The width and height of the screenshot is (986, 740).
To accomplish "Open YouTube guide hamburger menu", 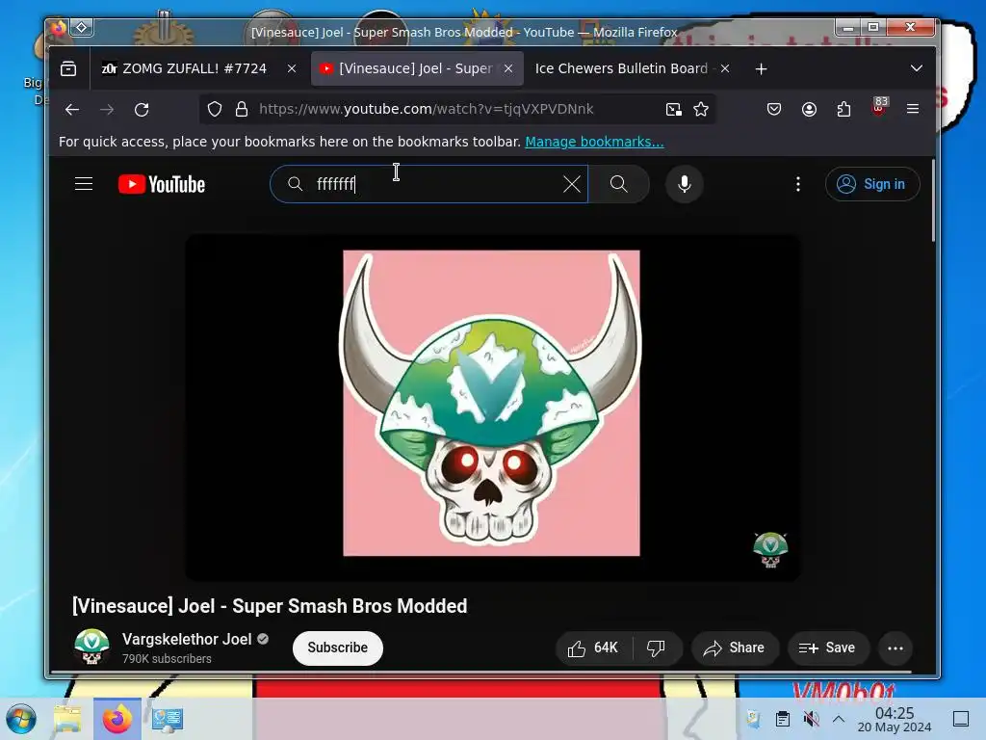I will click(x=84, y=184).
